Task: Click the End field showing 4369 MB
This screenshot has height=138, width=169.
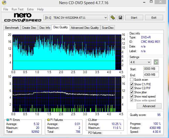Action: [x=151, y=75]
